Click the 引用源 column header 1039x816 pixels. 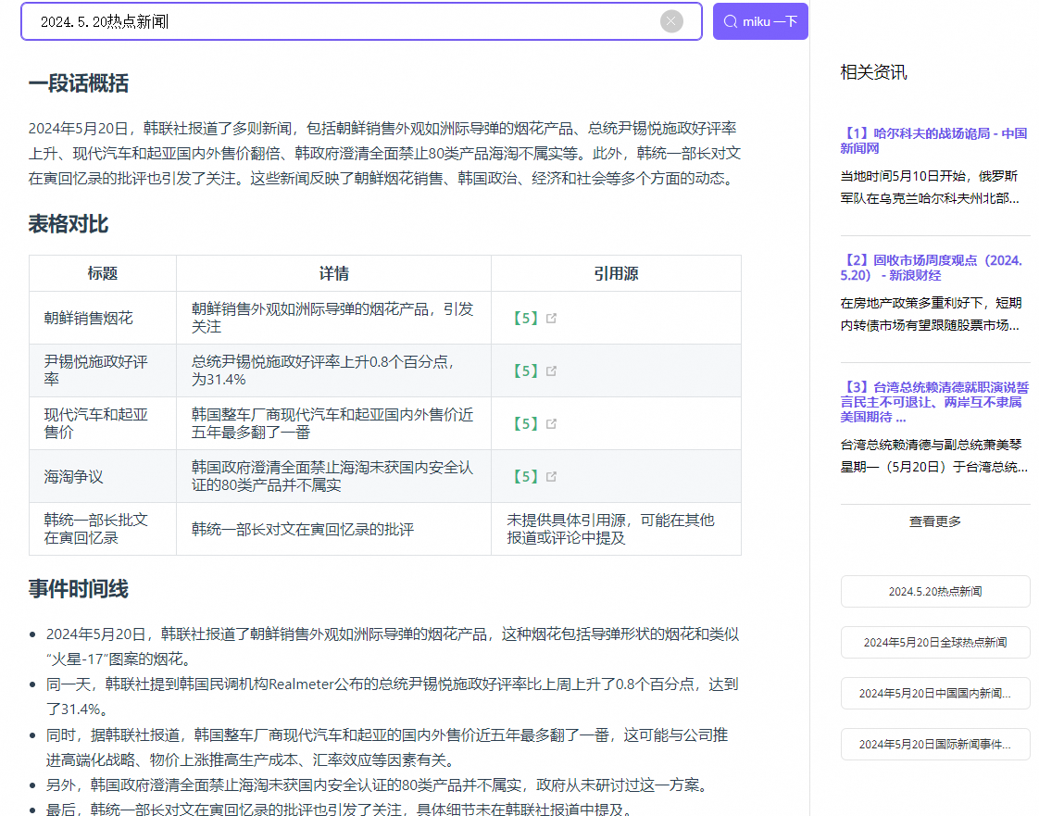click(616, 273)
